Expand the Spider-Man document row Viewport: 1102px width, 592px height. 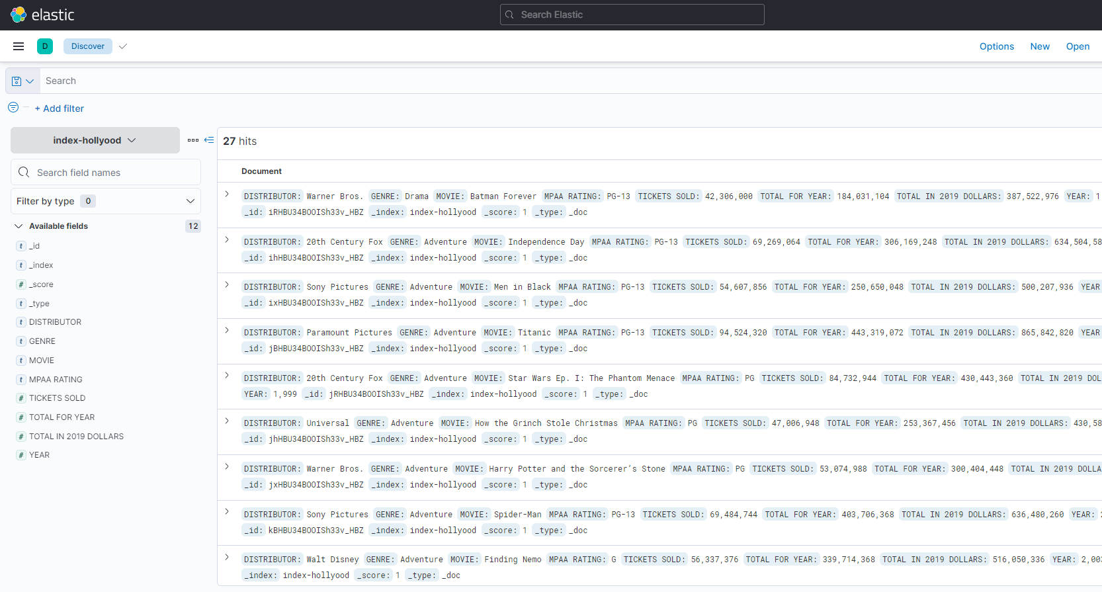coord(227,511)
